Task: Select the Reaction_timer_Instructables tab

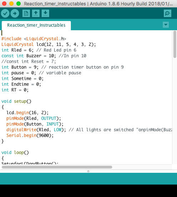Action: click(x=36, y=25)
